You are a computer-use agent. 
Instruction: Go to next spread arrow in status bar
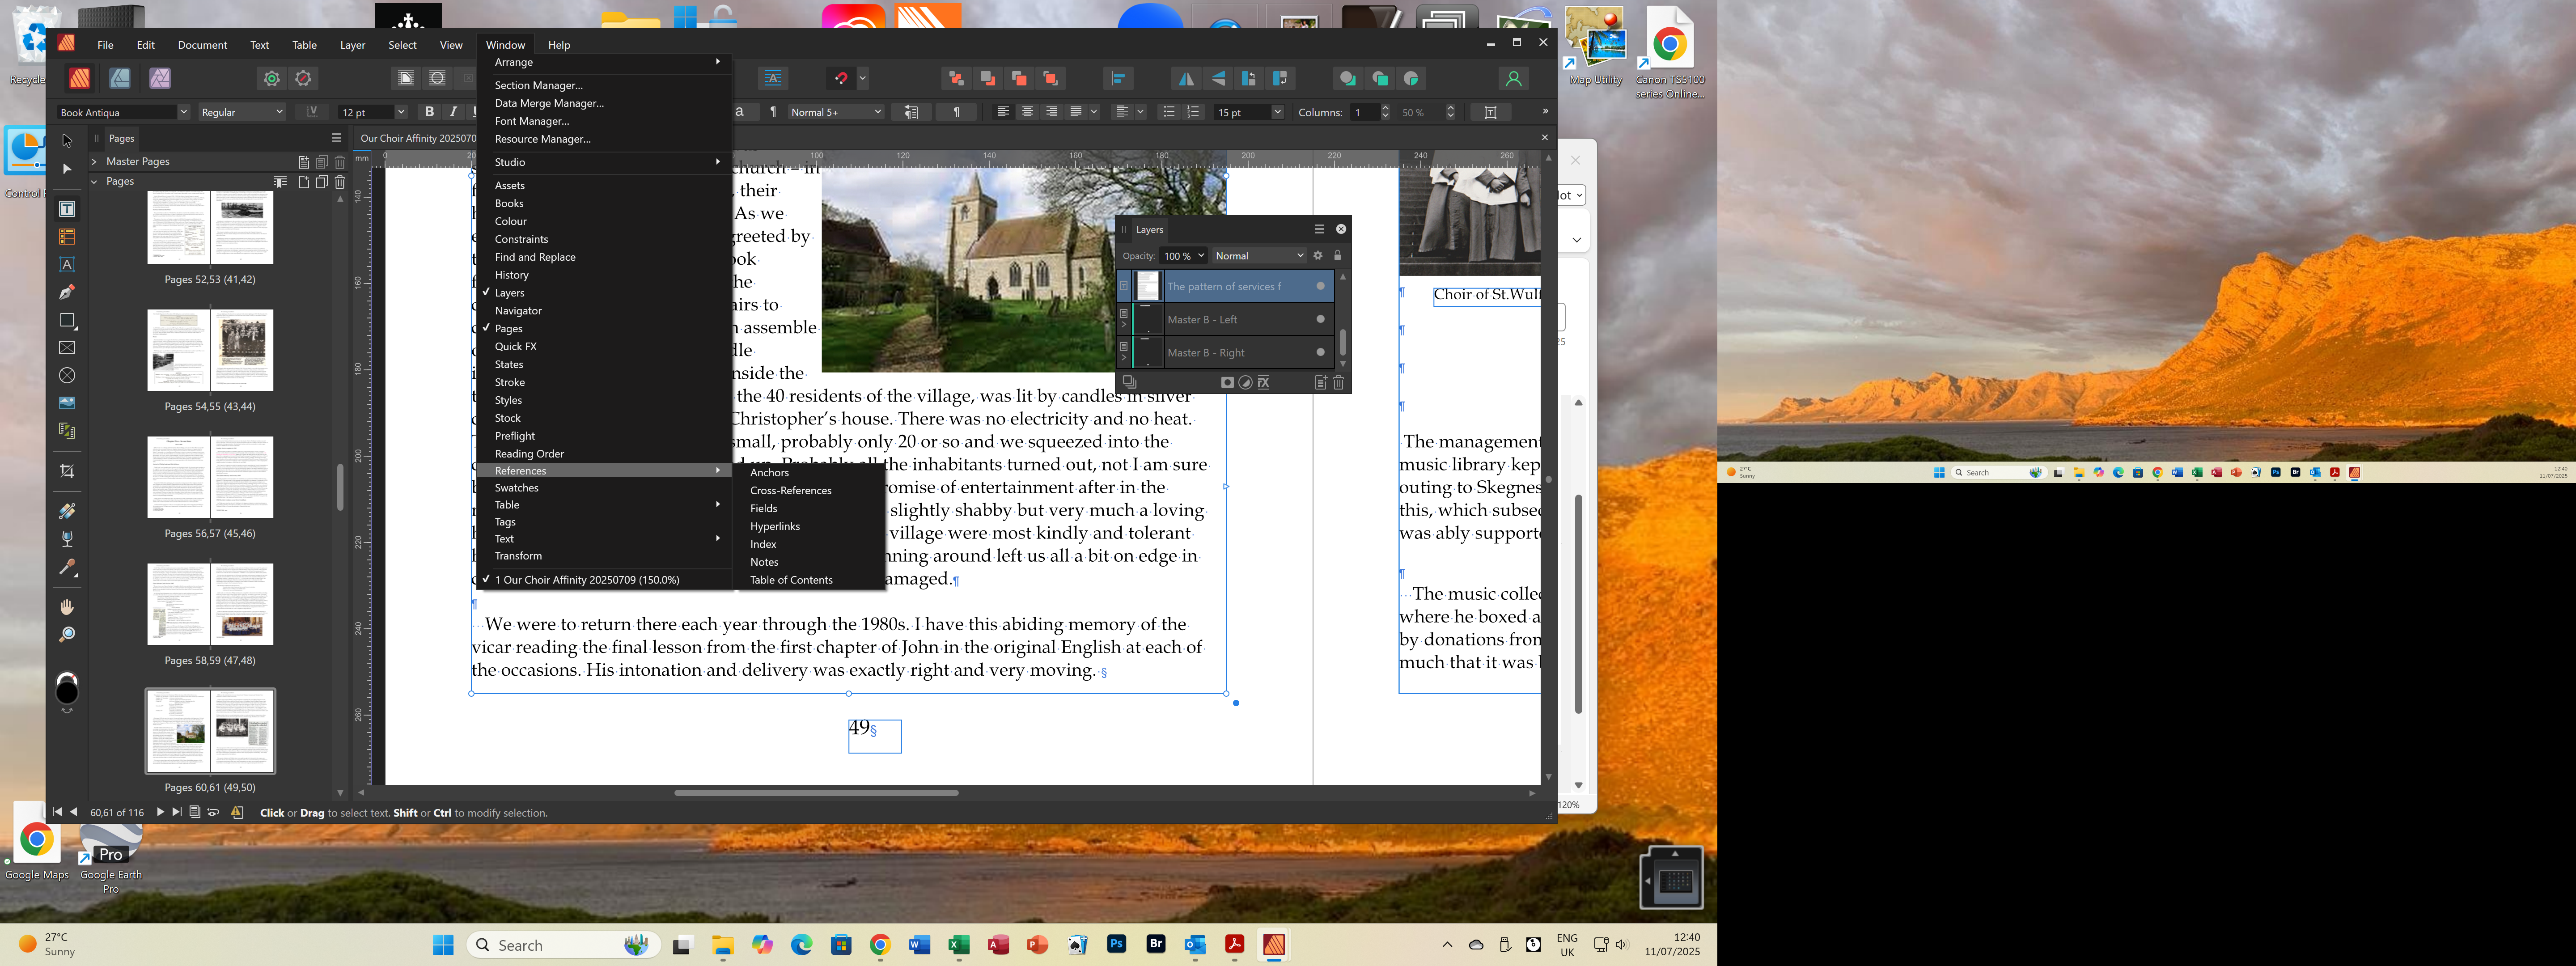click(x=160, y=812)
